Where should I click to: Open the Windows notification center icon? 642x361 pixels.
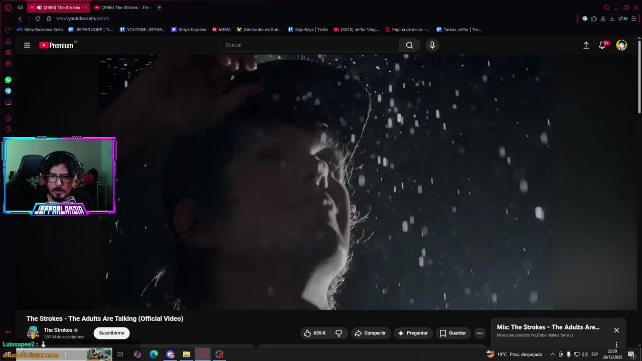click(631, 354)
